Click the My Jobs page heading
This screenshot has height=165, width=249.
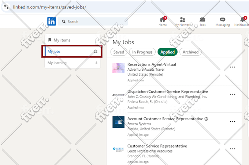coord(123,42)
